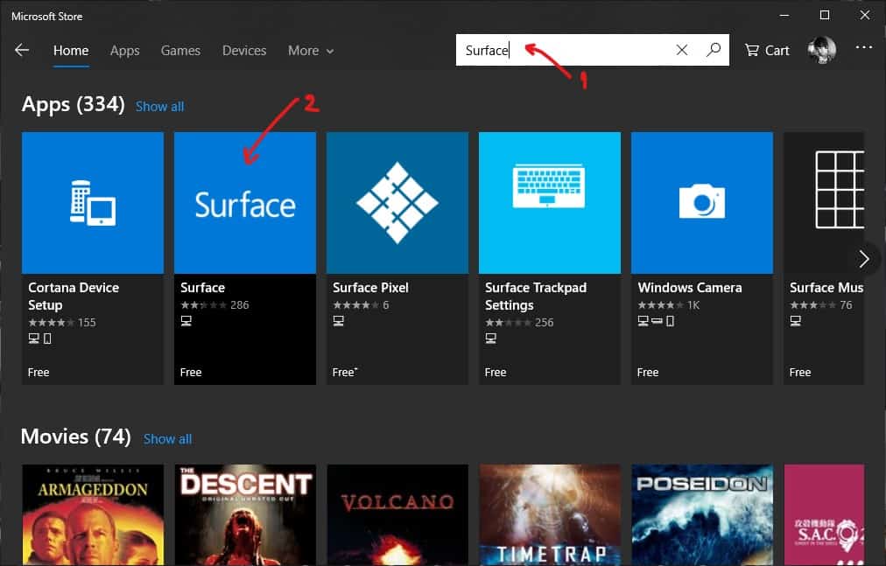Run search with the magnifier icon
886x566 pixels.
click(714, 50)
